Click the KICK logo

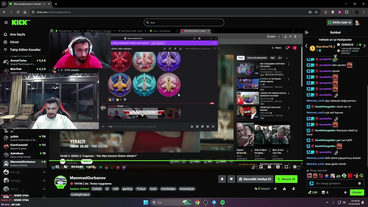(x=21, y=22)
